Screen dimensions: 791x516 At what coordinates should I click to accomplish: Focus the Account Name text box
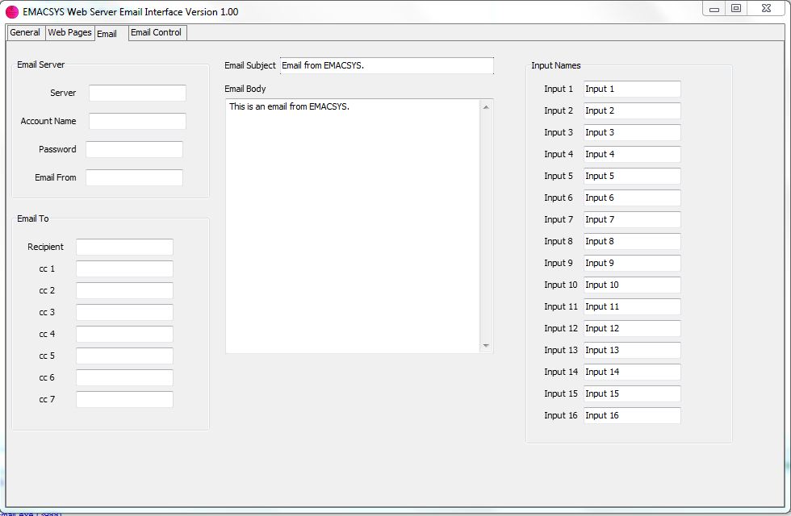(x=137, y=121)
